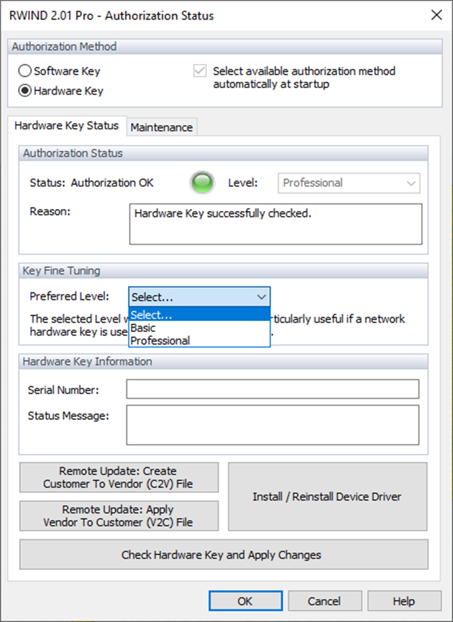Select the Software Key radio button
Image resolution: width=453 pixels, height=622 pixels.
tap(25, 71)
